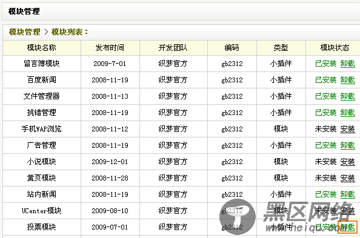Select the 百度新闻 name cell
360x238 pixels.
coord(42,80)
